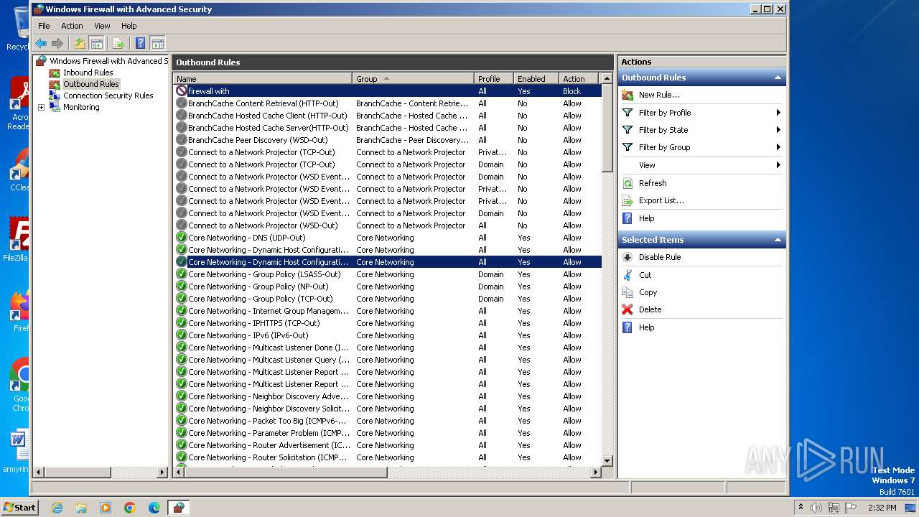Select Core Networking - Packet Too Big rule
The width and height of the screenshot is (919, 517).
click(388, 421)
